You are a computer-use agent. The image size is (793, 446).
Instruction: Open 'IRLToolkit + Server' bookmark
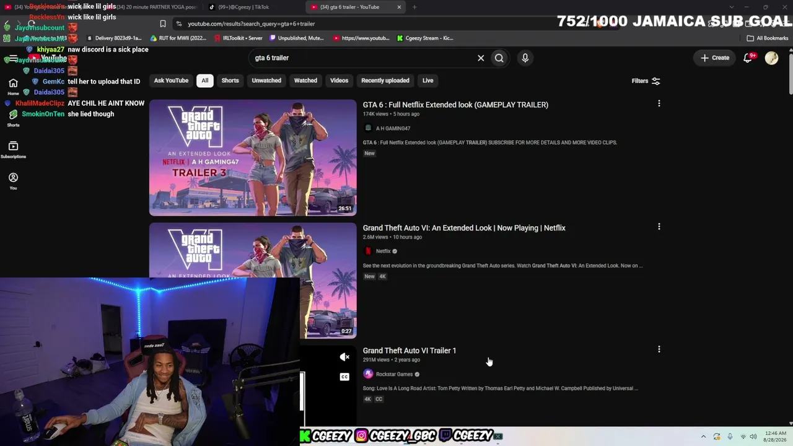tap(239, 38)
